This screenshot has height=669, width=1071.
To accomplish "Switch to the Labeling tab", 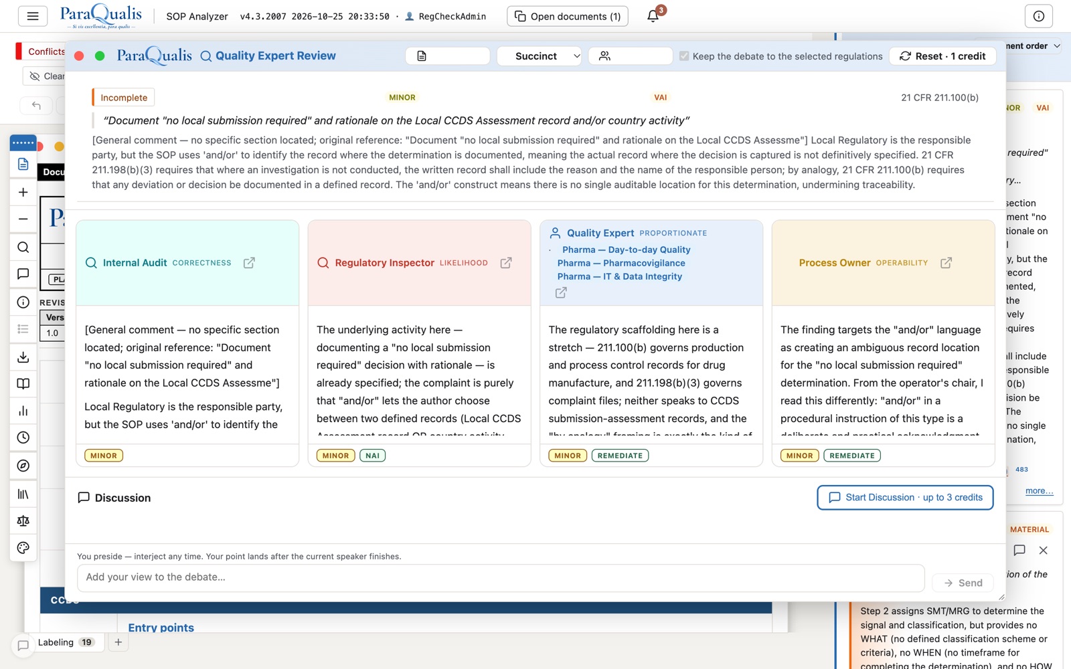I will [x=65, y=642].
